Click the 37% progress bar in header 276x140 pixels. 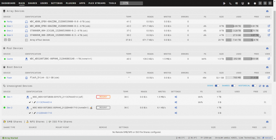tap(131, 3)
